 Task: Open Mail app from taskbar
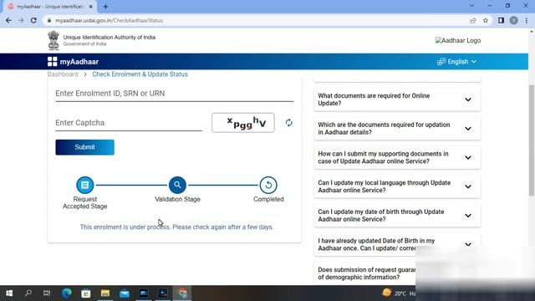(x=125, y=293)
